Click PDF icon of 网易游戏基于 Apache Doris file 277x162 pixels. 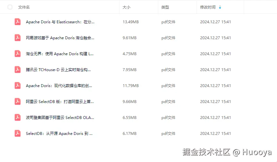[x=18, y=38]
